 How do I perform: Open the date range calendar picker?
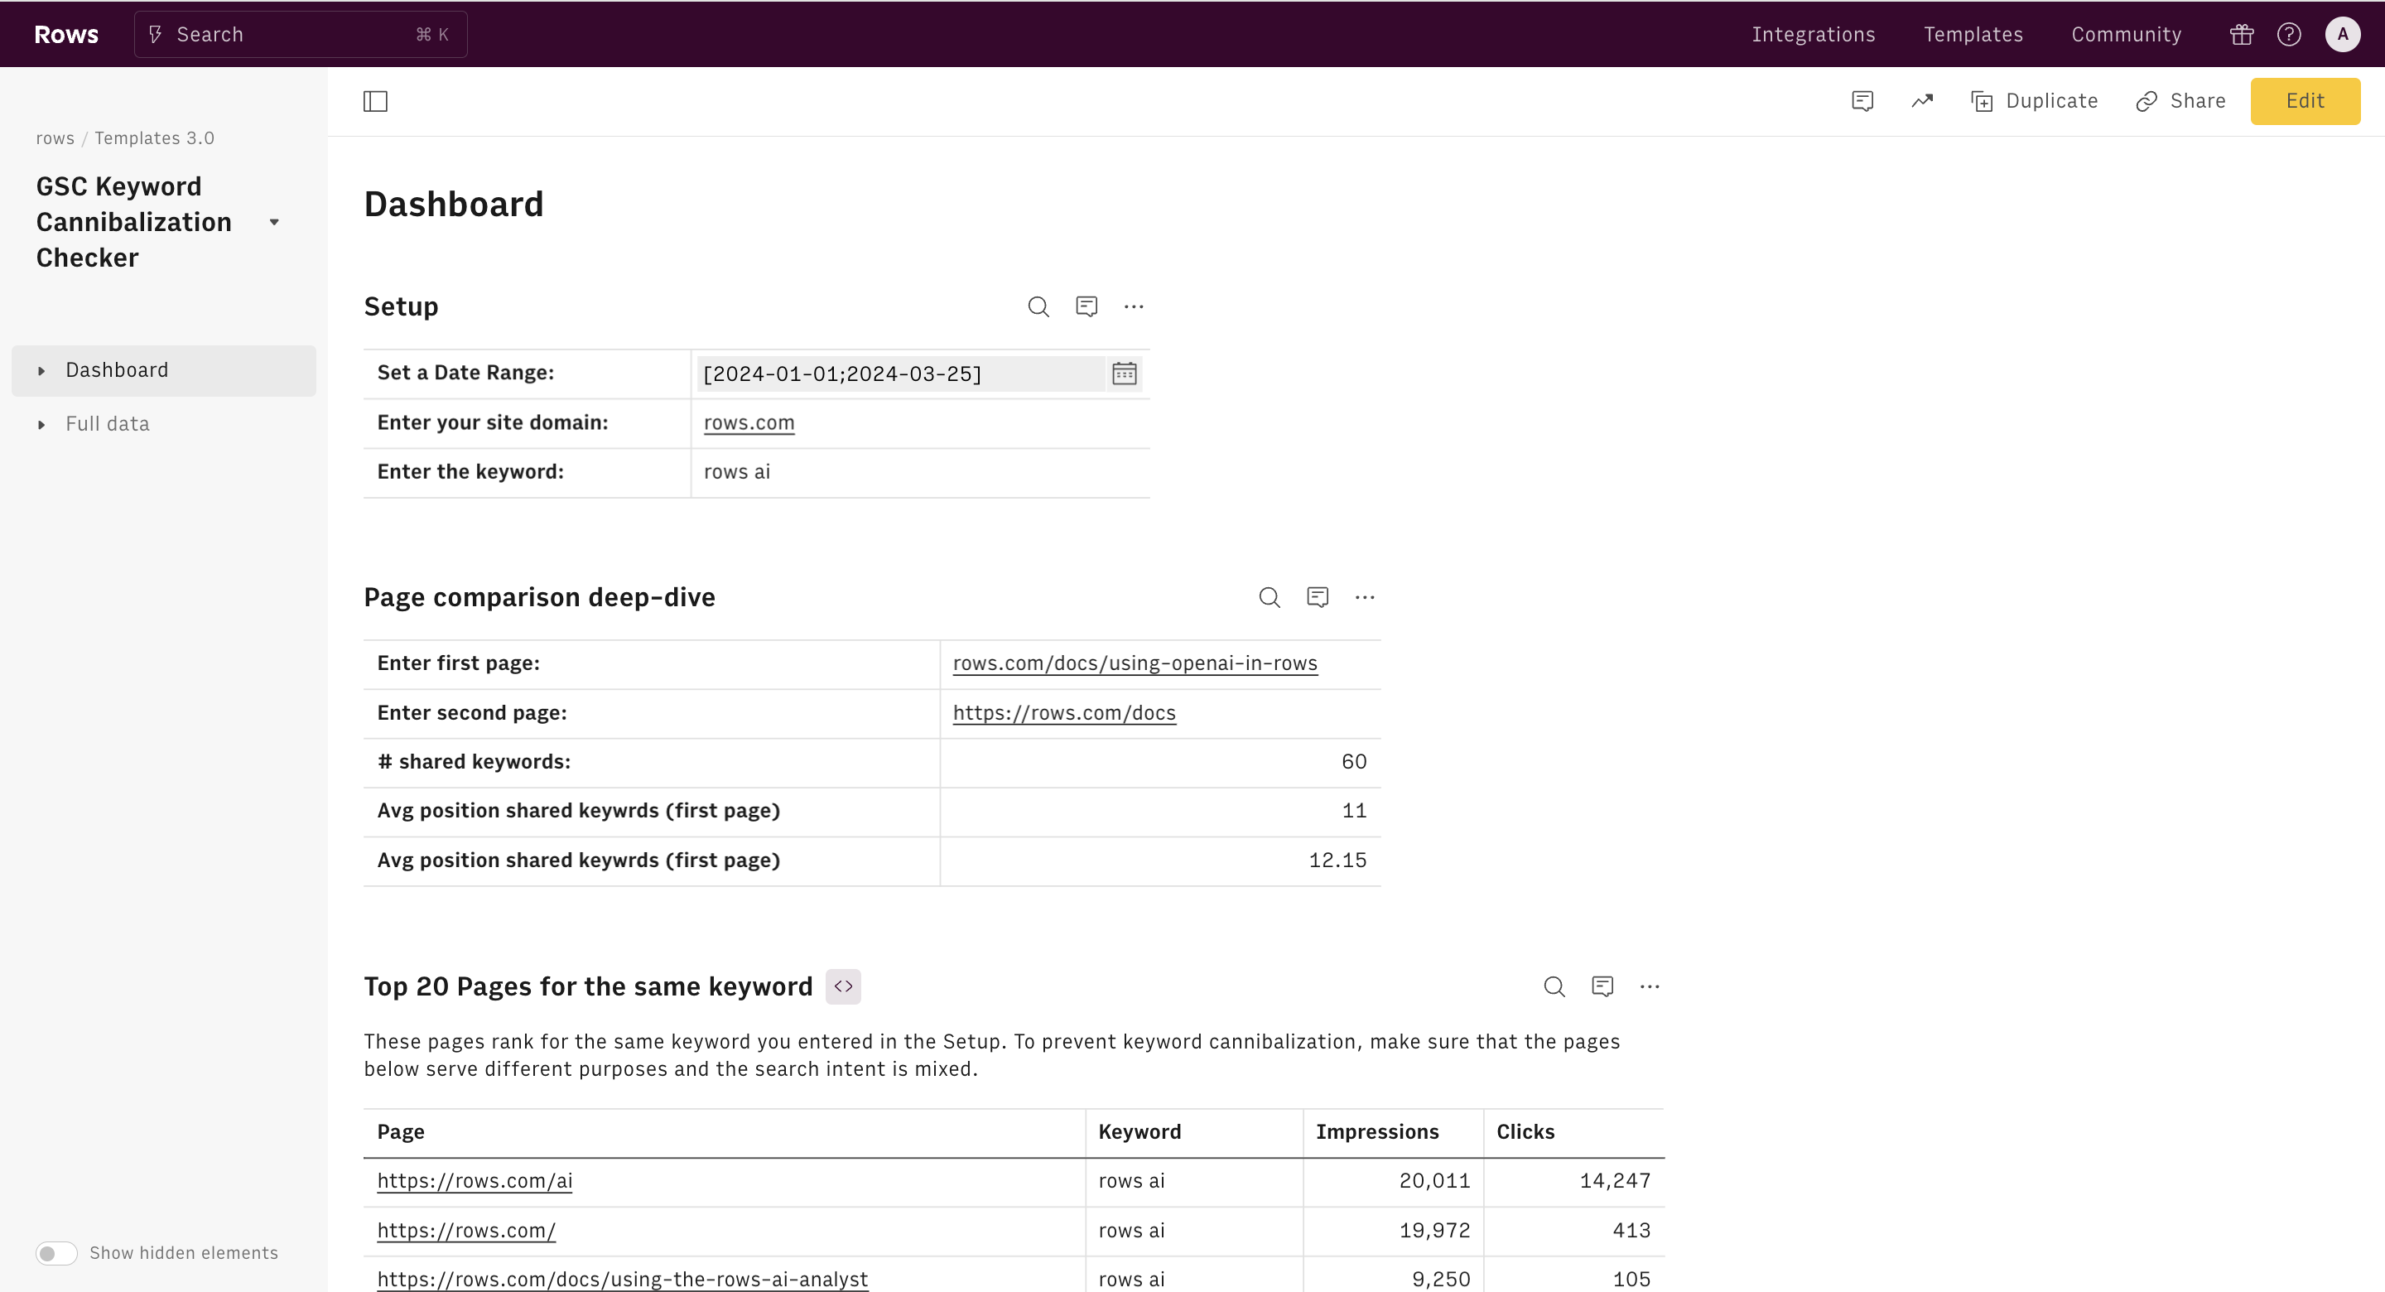point(1124,374)
